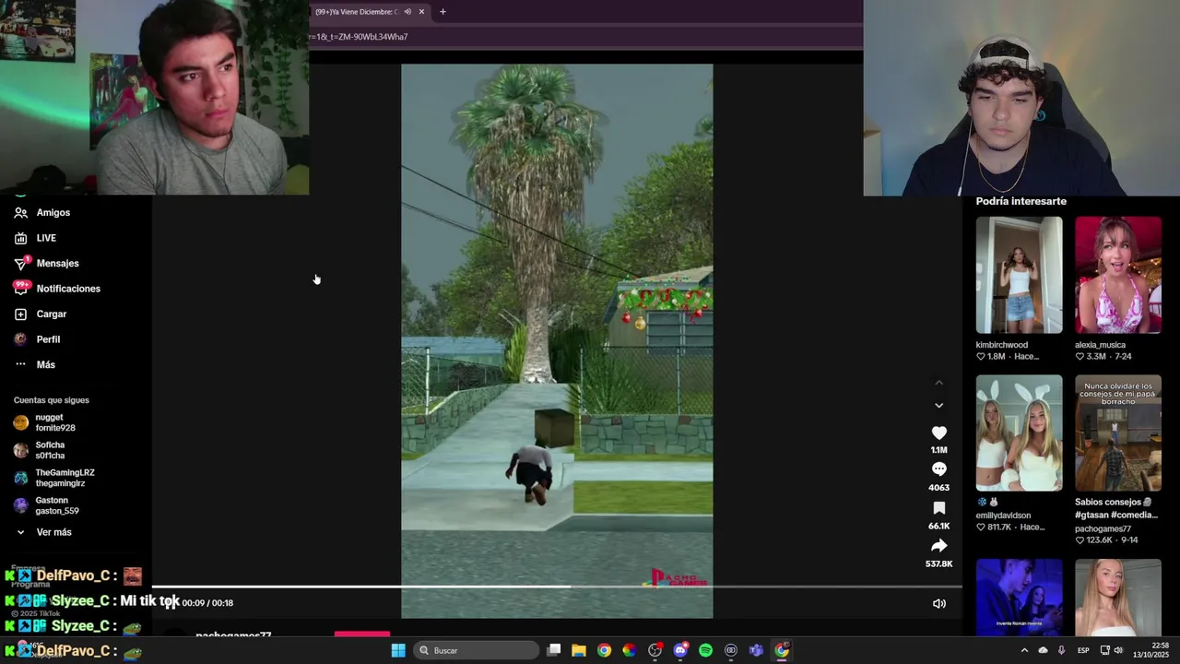Screen dimensions: 1180x664
Task: Seek on the video progress bar
Action: (557, 587)
